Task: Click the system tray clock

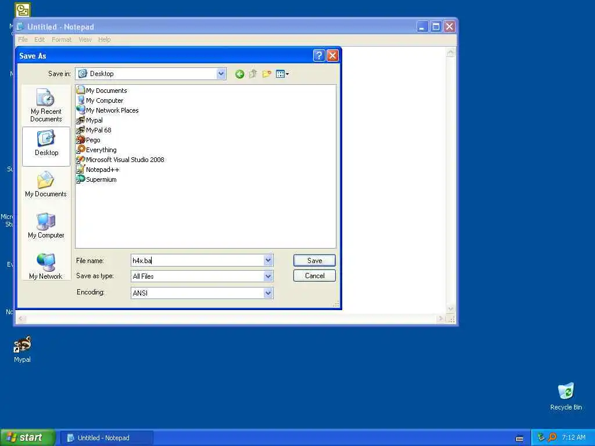Action: click(x=574, y=438)
